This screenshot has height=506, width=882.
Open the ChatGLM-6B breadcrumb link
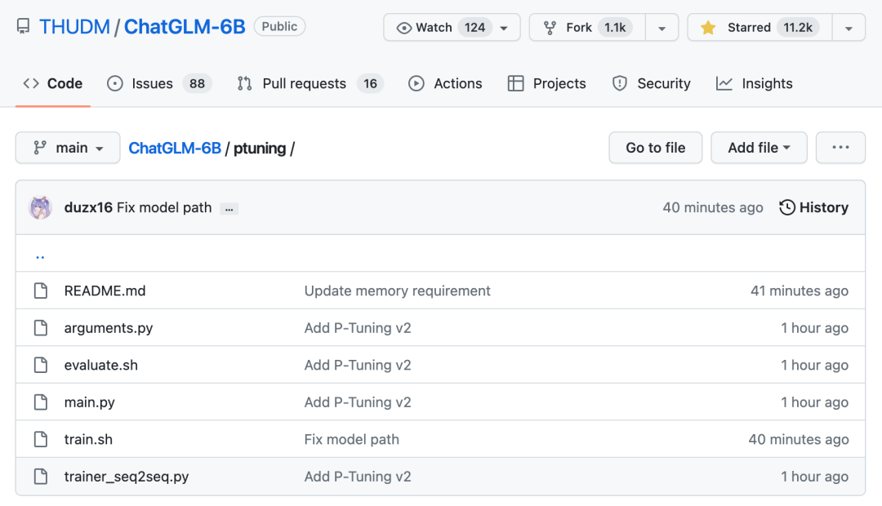pos(175,148)
